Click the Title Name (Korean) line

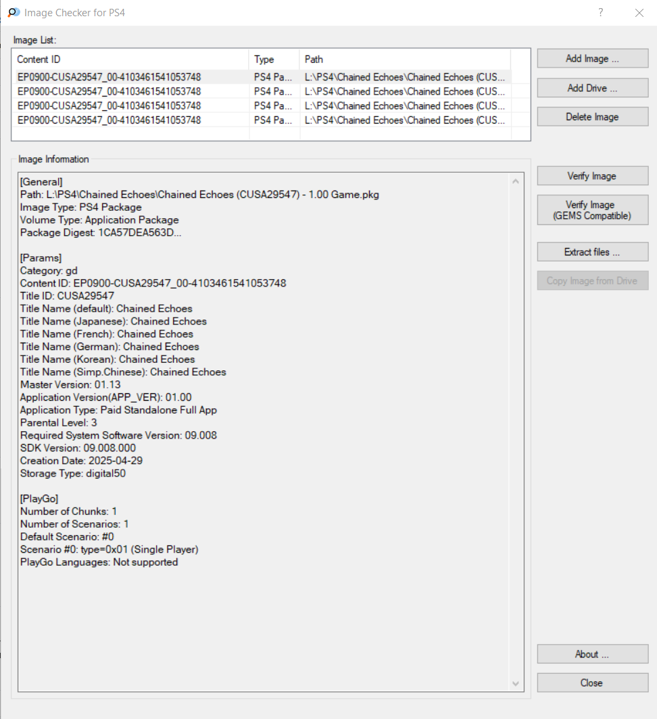click(x=107, y=359)
